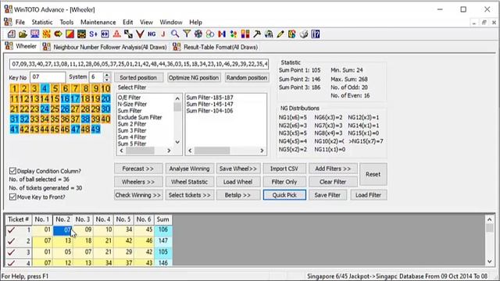Click the blue monitor toolbar icon
This screenshot has height=281, width=500.
(x=34, y=34)
